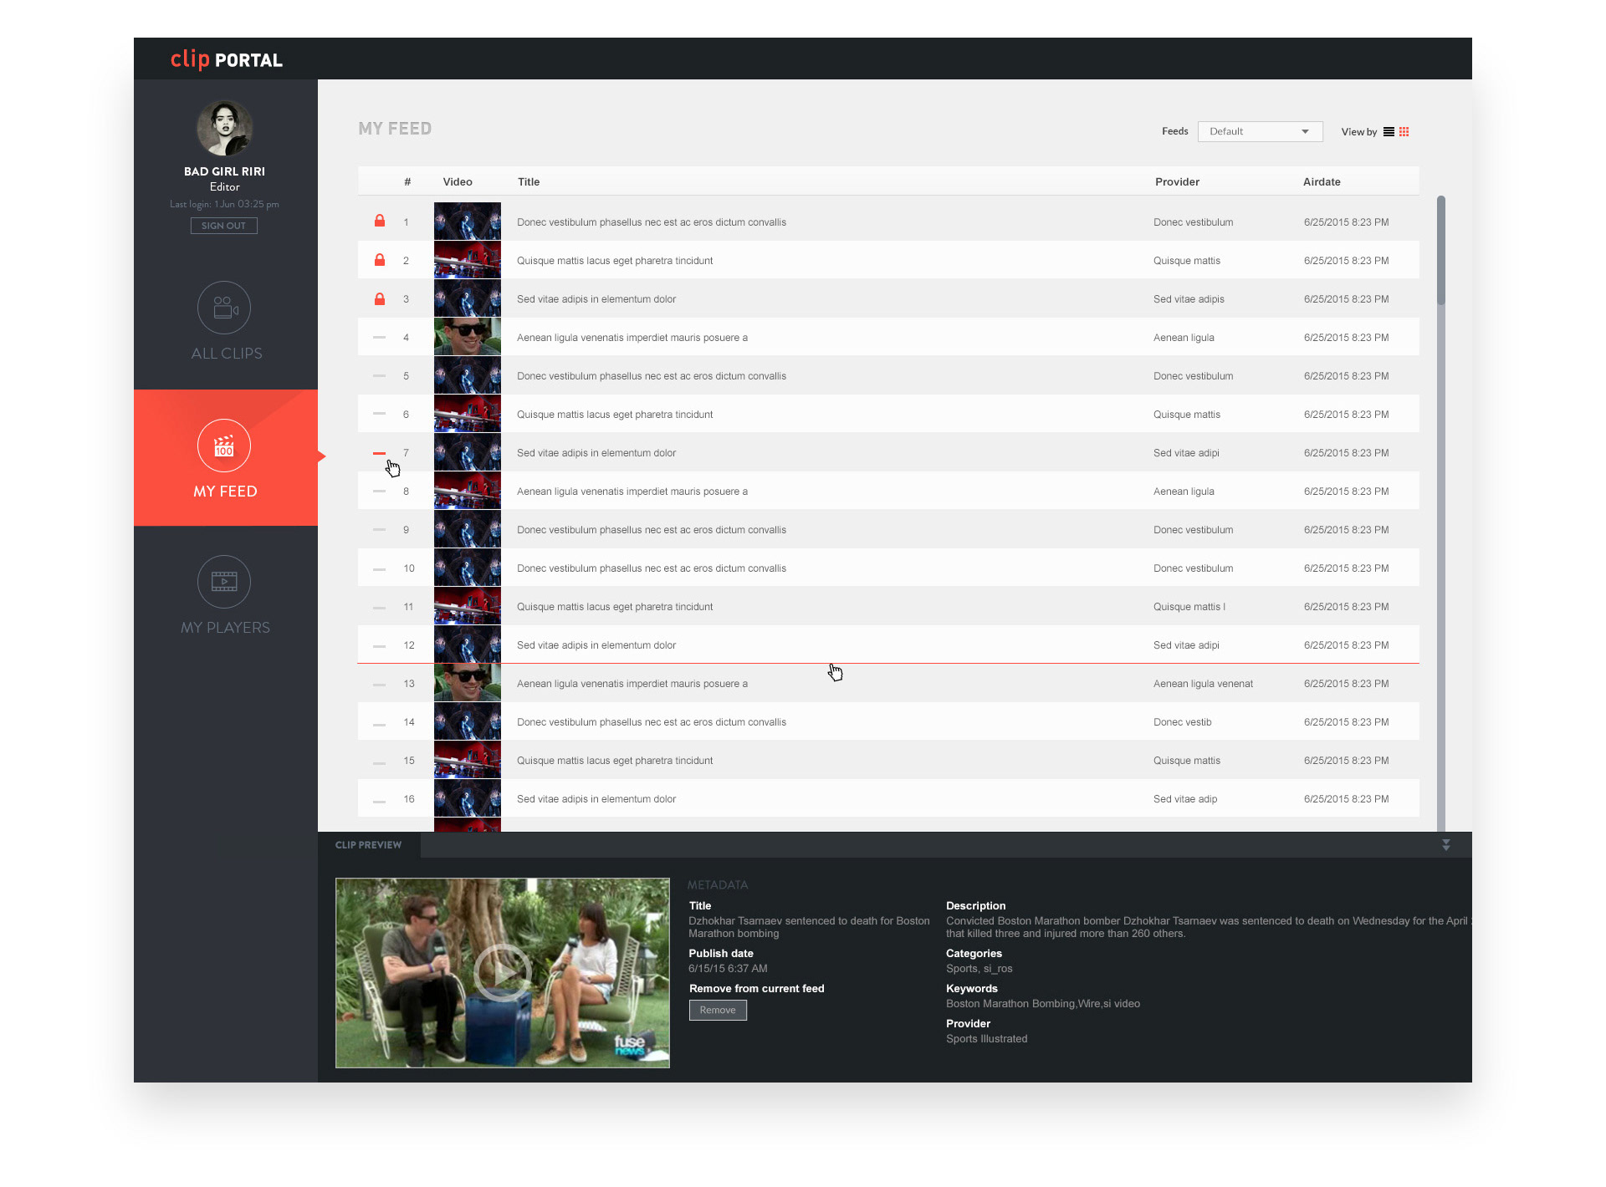
Task: Click metadata title 'Dzhokhar Tsarnaev sentenced to death'
Action: 809,927
